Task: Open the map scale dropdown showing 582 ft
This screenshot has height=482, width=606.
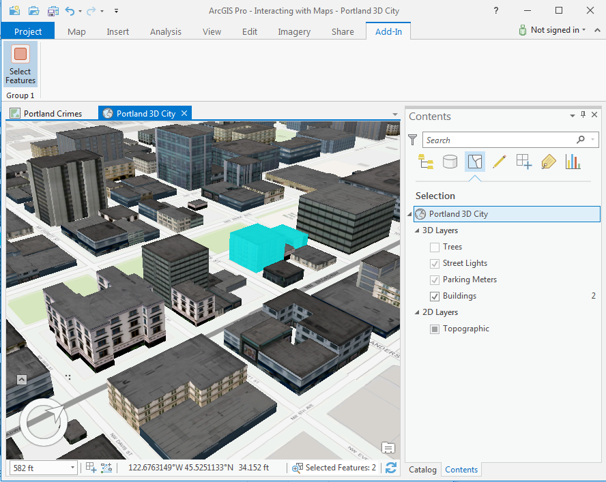Action: [x=73, y=468]
